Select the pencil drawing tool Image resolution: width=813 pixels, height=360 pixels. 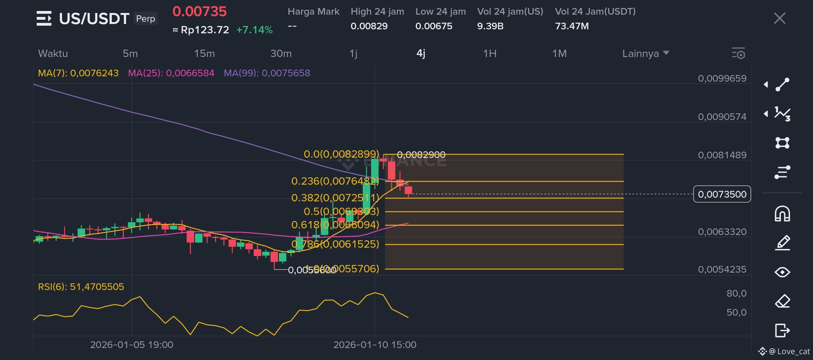[782, 243]
